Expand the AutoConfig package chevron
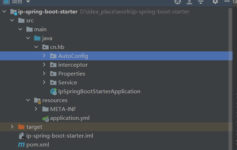The height and width of the screenshot is (150, 237). (44, 56)
